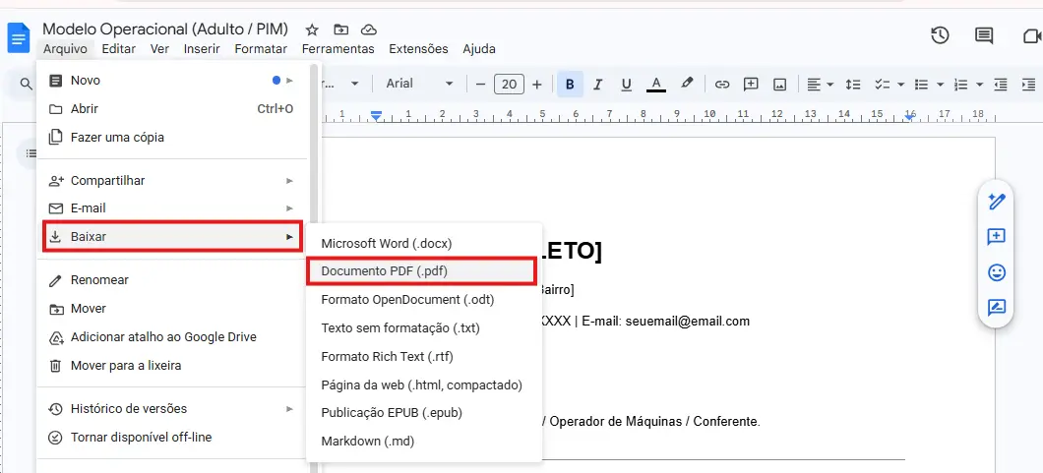Expand the checklist options arrow

click(900, 85)
